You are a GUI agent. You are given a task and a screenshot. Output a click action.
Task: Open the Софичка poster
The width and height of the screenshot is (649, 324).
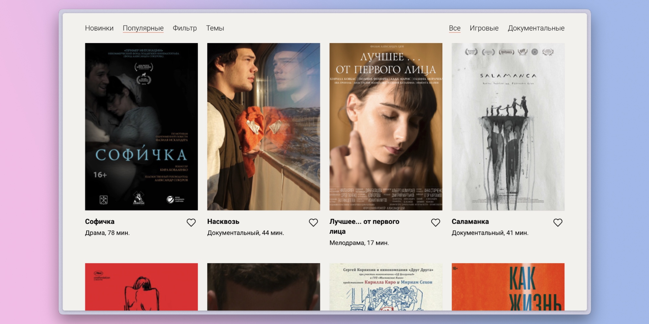click(141, 127)
